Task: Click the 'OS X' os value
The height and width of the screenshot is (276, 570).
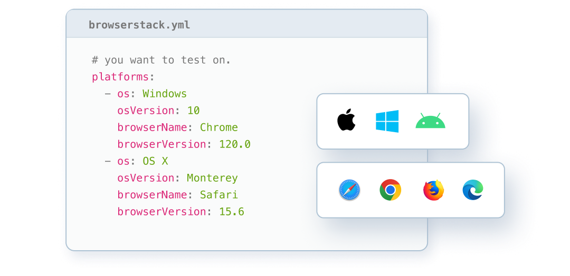Action: pos(155,161)
